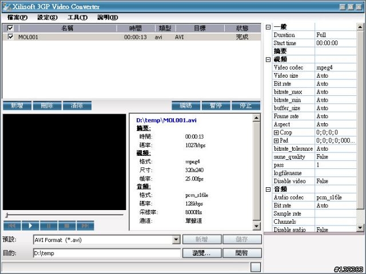Open the 說明(H) menu

pyautogui.click(x=108, y=18)
